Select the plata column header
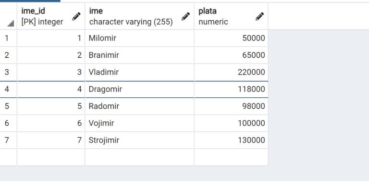 [x=231, y=16]
